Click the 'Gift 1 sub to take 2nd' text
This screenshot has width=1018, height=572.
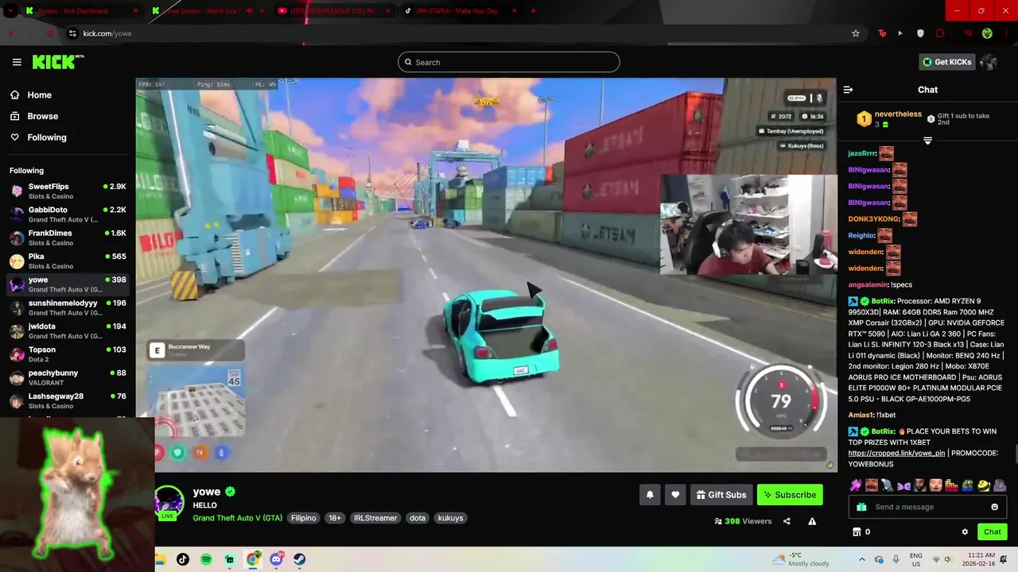click(963, 119)
